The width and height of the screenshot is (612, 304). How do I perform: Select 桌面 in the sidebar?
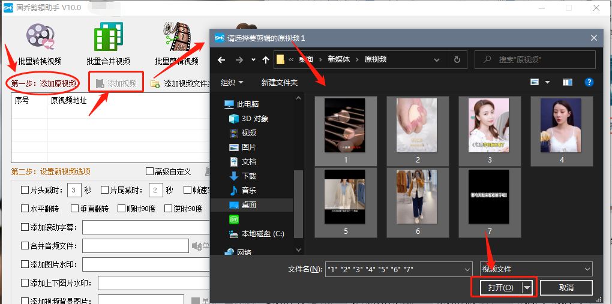click(x=242, y=205)
